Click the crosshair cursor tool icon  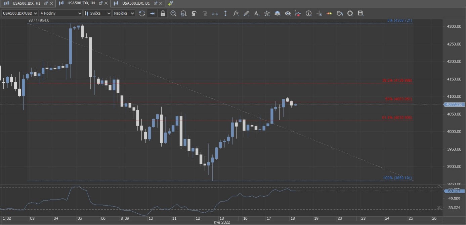tap(319, 13)
